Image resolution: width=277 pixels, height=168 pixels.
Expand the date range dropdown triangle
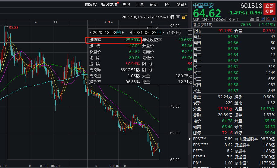tap(178, 17)
